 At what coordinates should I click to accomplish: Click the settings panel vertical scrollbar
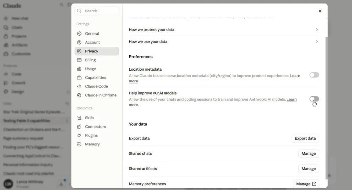[327, 108]
